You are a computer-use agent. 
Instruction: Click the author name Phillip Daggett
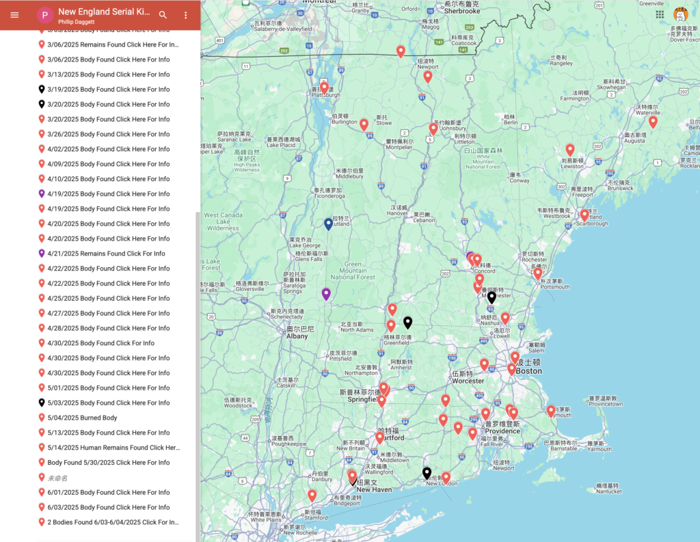pyautogui.click(x=77, y=22)
